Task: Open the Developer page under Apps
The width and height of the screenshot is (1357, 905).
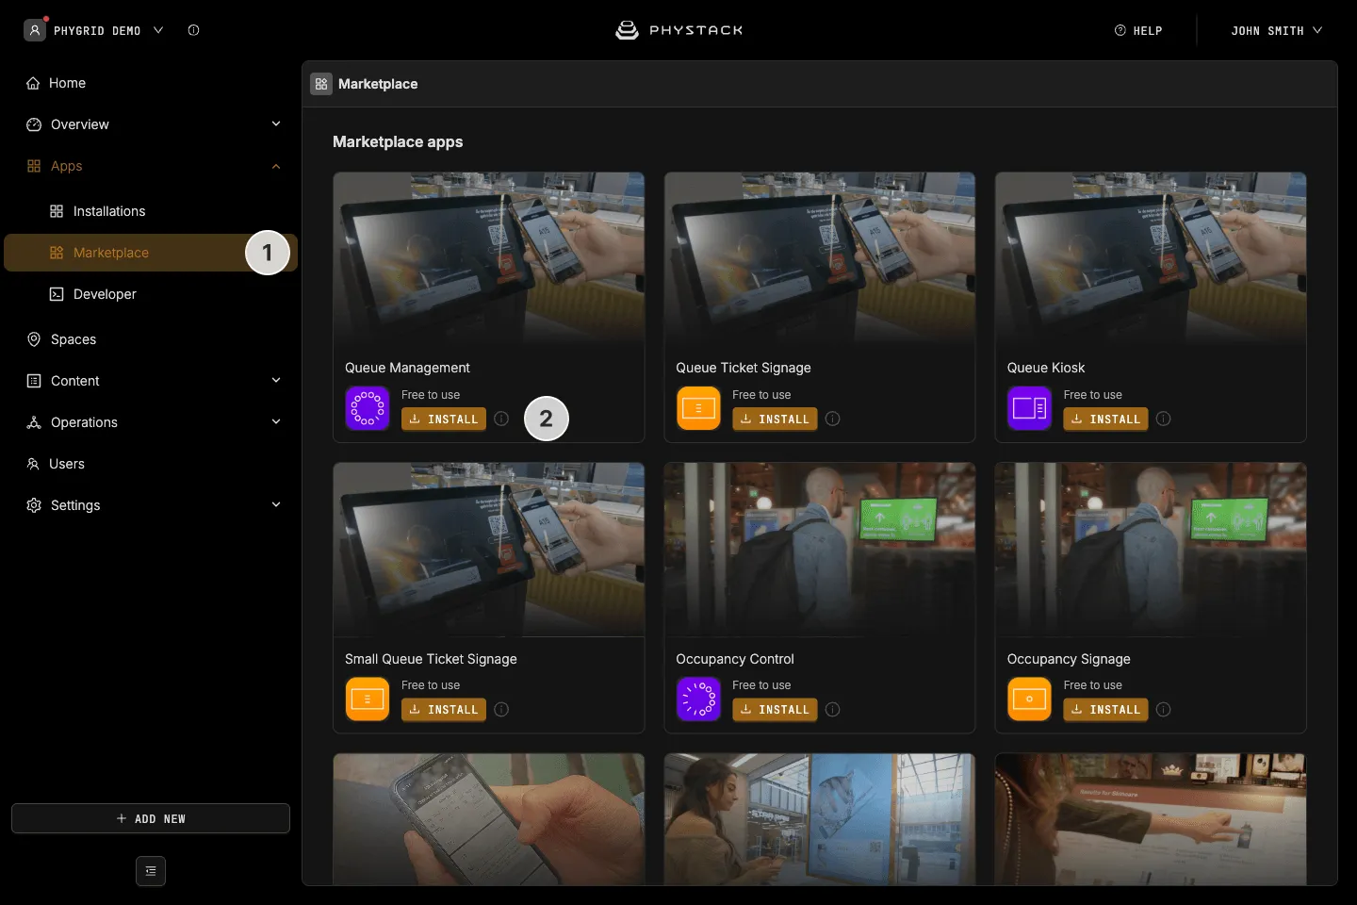Action: point(151,294)
